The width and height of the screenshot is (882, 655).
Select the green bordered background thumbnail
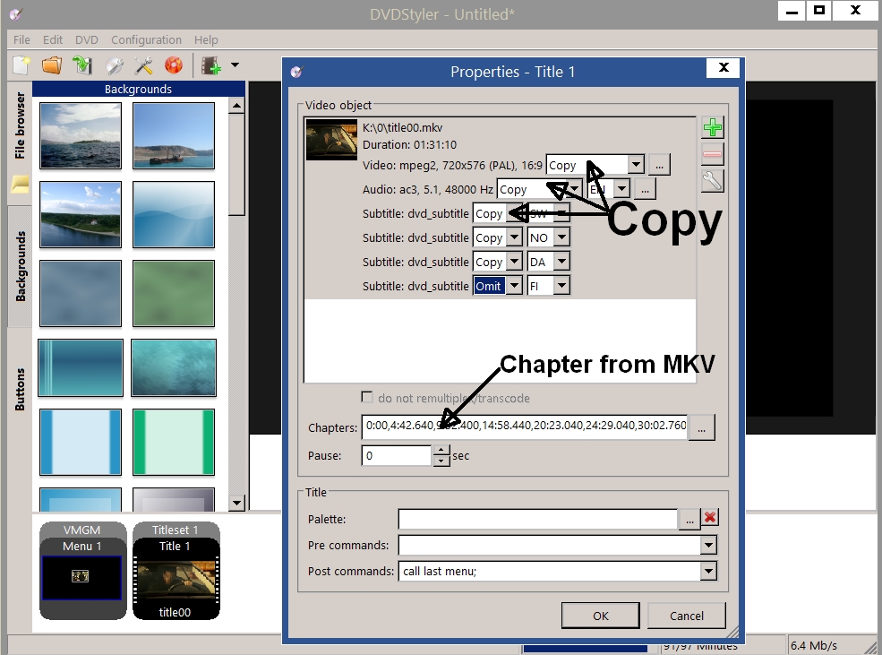173,442
